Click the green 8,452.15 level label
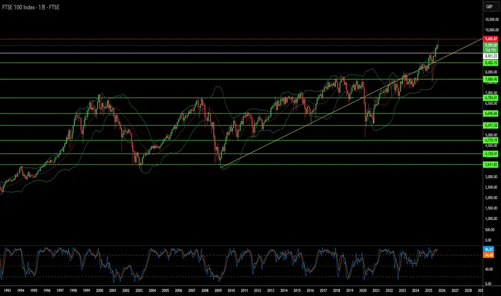The image size is (501, 296). pos(491,63)
